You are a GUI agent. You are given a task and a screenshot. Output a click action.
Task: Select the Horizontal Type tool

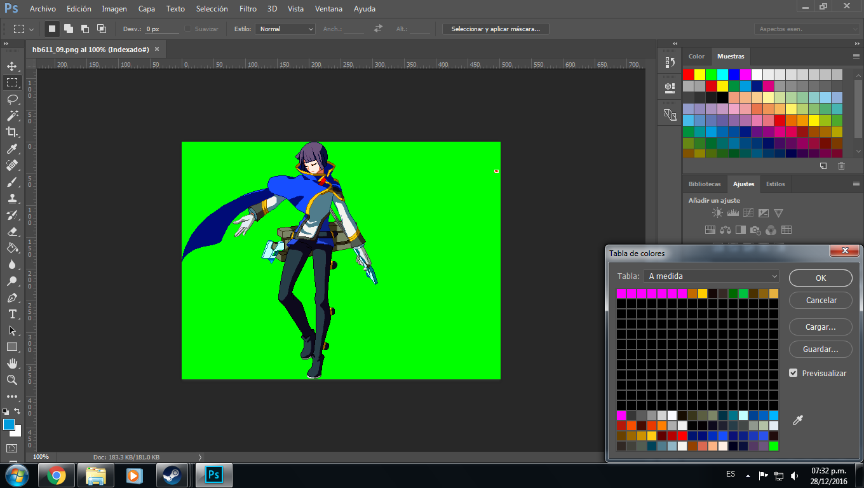(x=12, y=314)
